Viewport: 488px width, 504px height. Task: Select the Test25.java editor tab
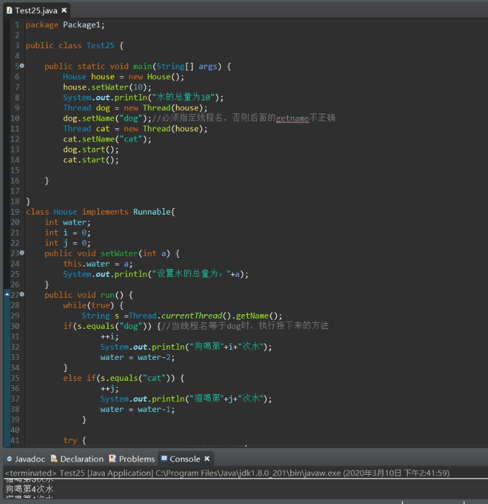coord(36,10)
